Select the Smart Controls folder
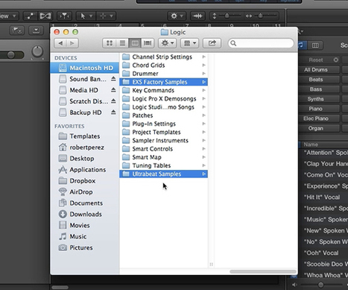Viewport: 348px width, 290px height. [x=163, y=149]
